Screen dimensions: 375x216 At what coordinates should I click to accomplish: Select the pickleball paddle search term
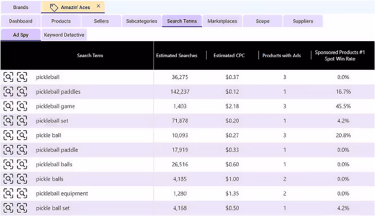pyautogui.click(x=57, y=150)
